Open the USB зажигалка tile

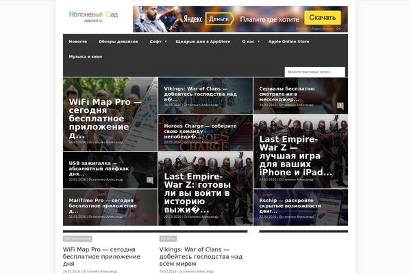pos(110,170)
